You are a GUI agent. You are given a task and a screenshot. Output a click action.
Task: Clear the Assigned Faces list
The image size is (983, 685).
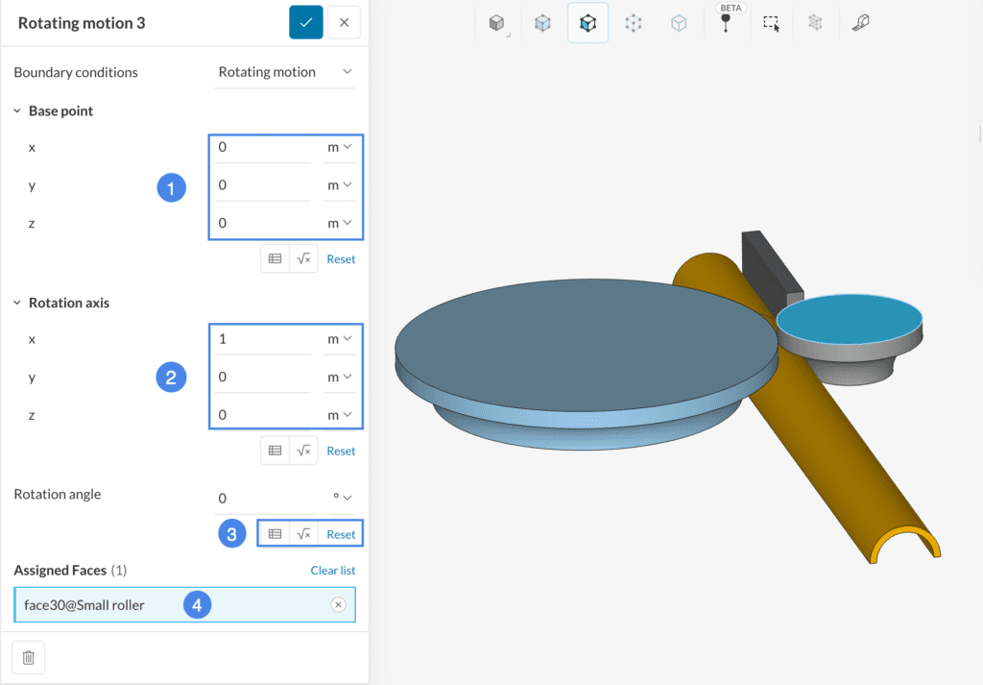coord(332,570)
